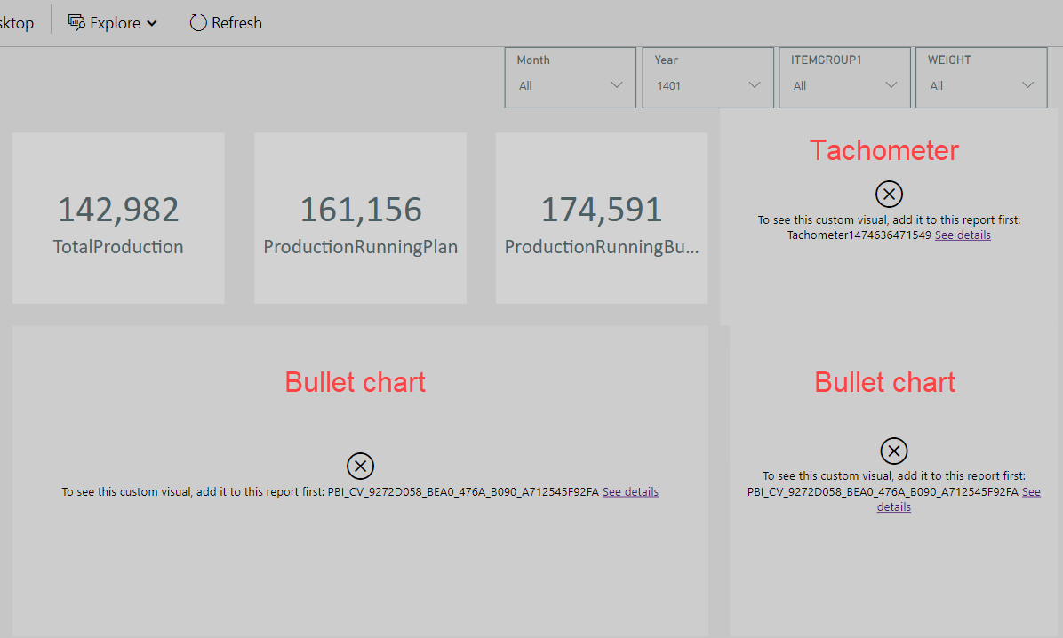Click the Tachometer visual error icon
Image resolution: width=1063 pixels, height=638 pixels.
889,194
